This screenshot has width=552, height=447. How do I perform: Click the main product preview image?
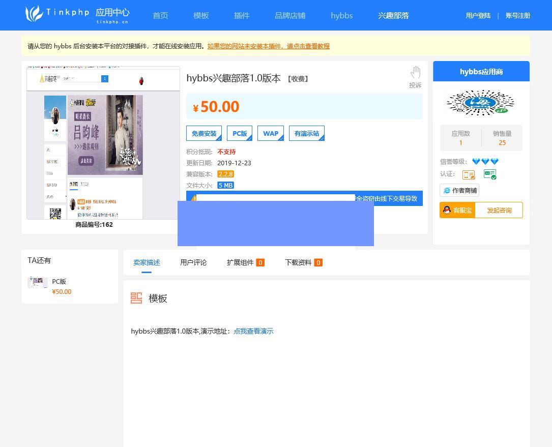103,142
